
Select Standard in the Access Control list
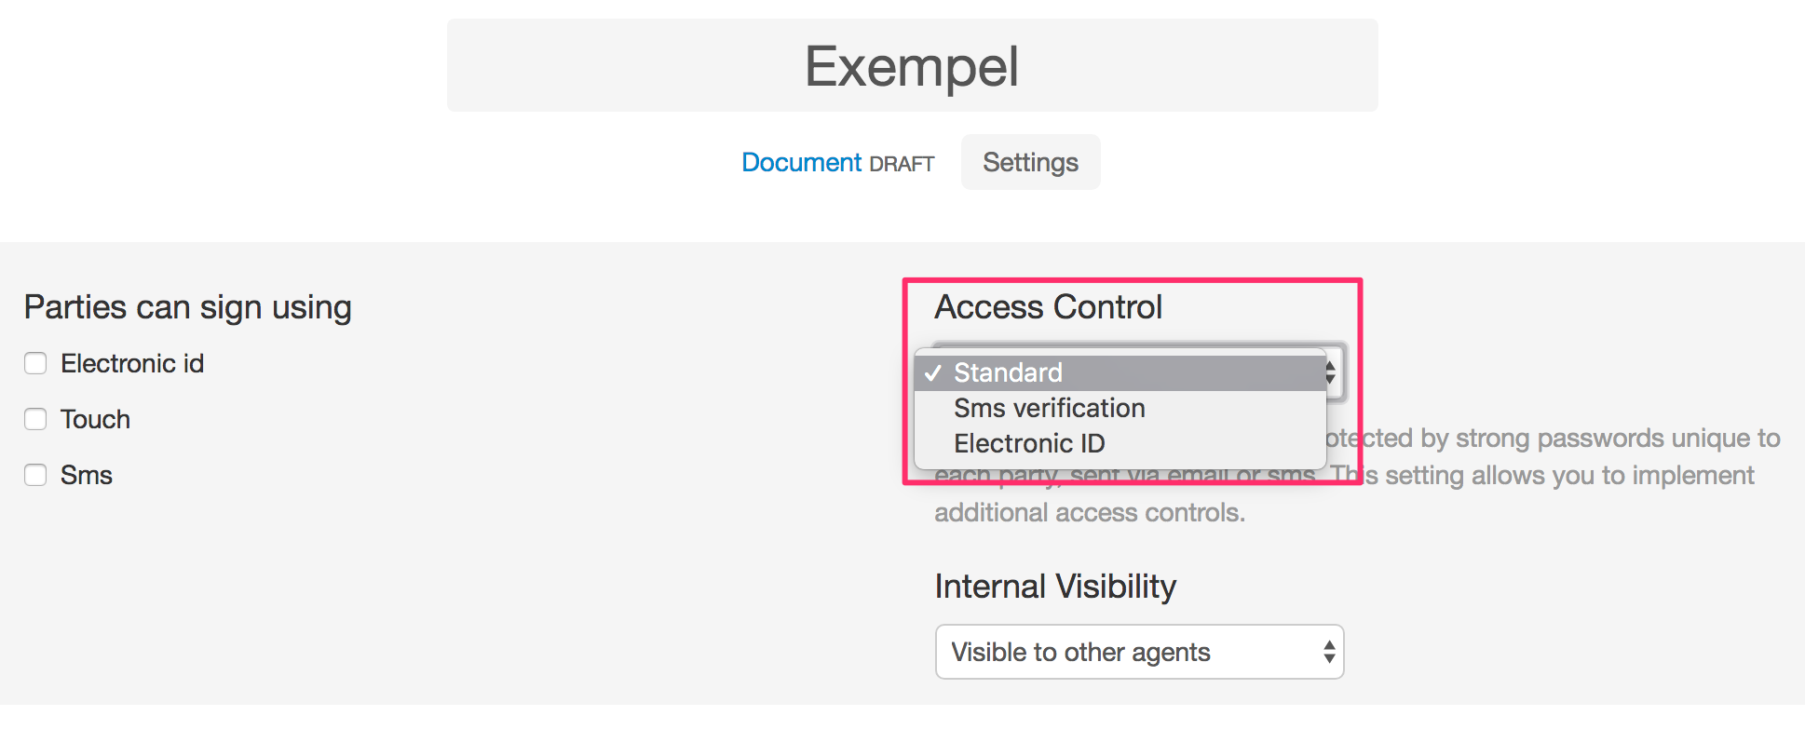pyautogui.click(x=1008, y=372)
